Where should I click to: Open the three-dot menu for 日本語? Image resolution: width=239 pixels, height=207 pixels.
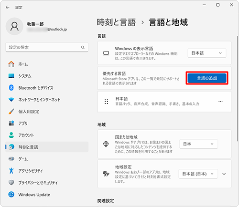point(220,102)
